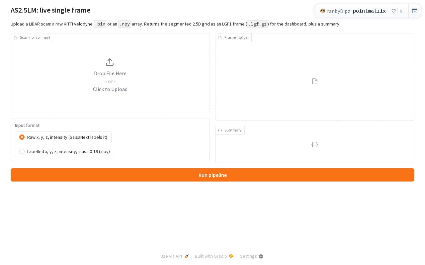Collapse the Space header with the panel icon
This screenshot has height=265, width=425.
tap(415, 11)
